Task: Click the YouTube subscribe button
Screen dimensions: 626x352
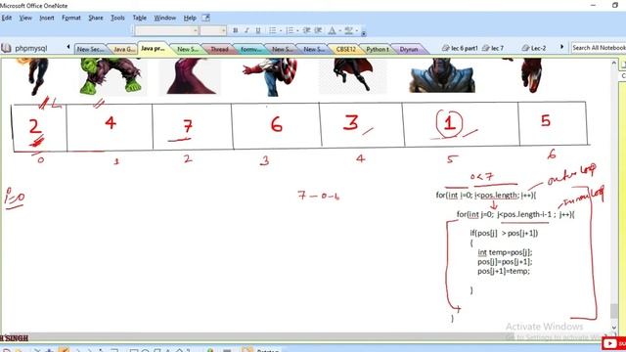Action: (x=614, y=343)
